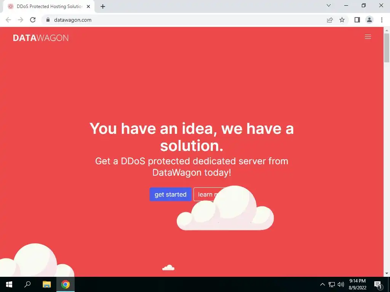390x292 pixels.
Task: Open volume control tray icon
Action: (x=341, y=284)
